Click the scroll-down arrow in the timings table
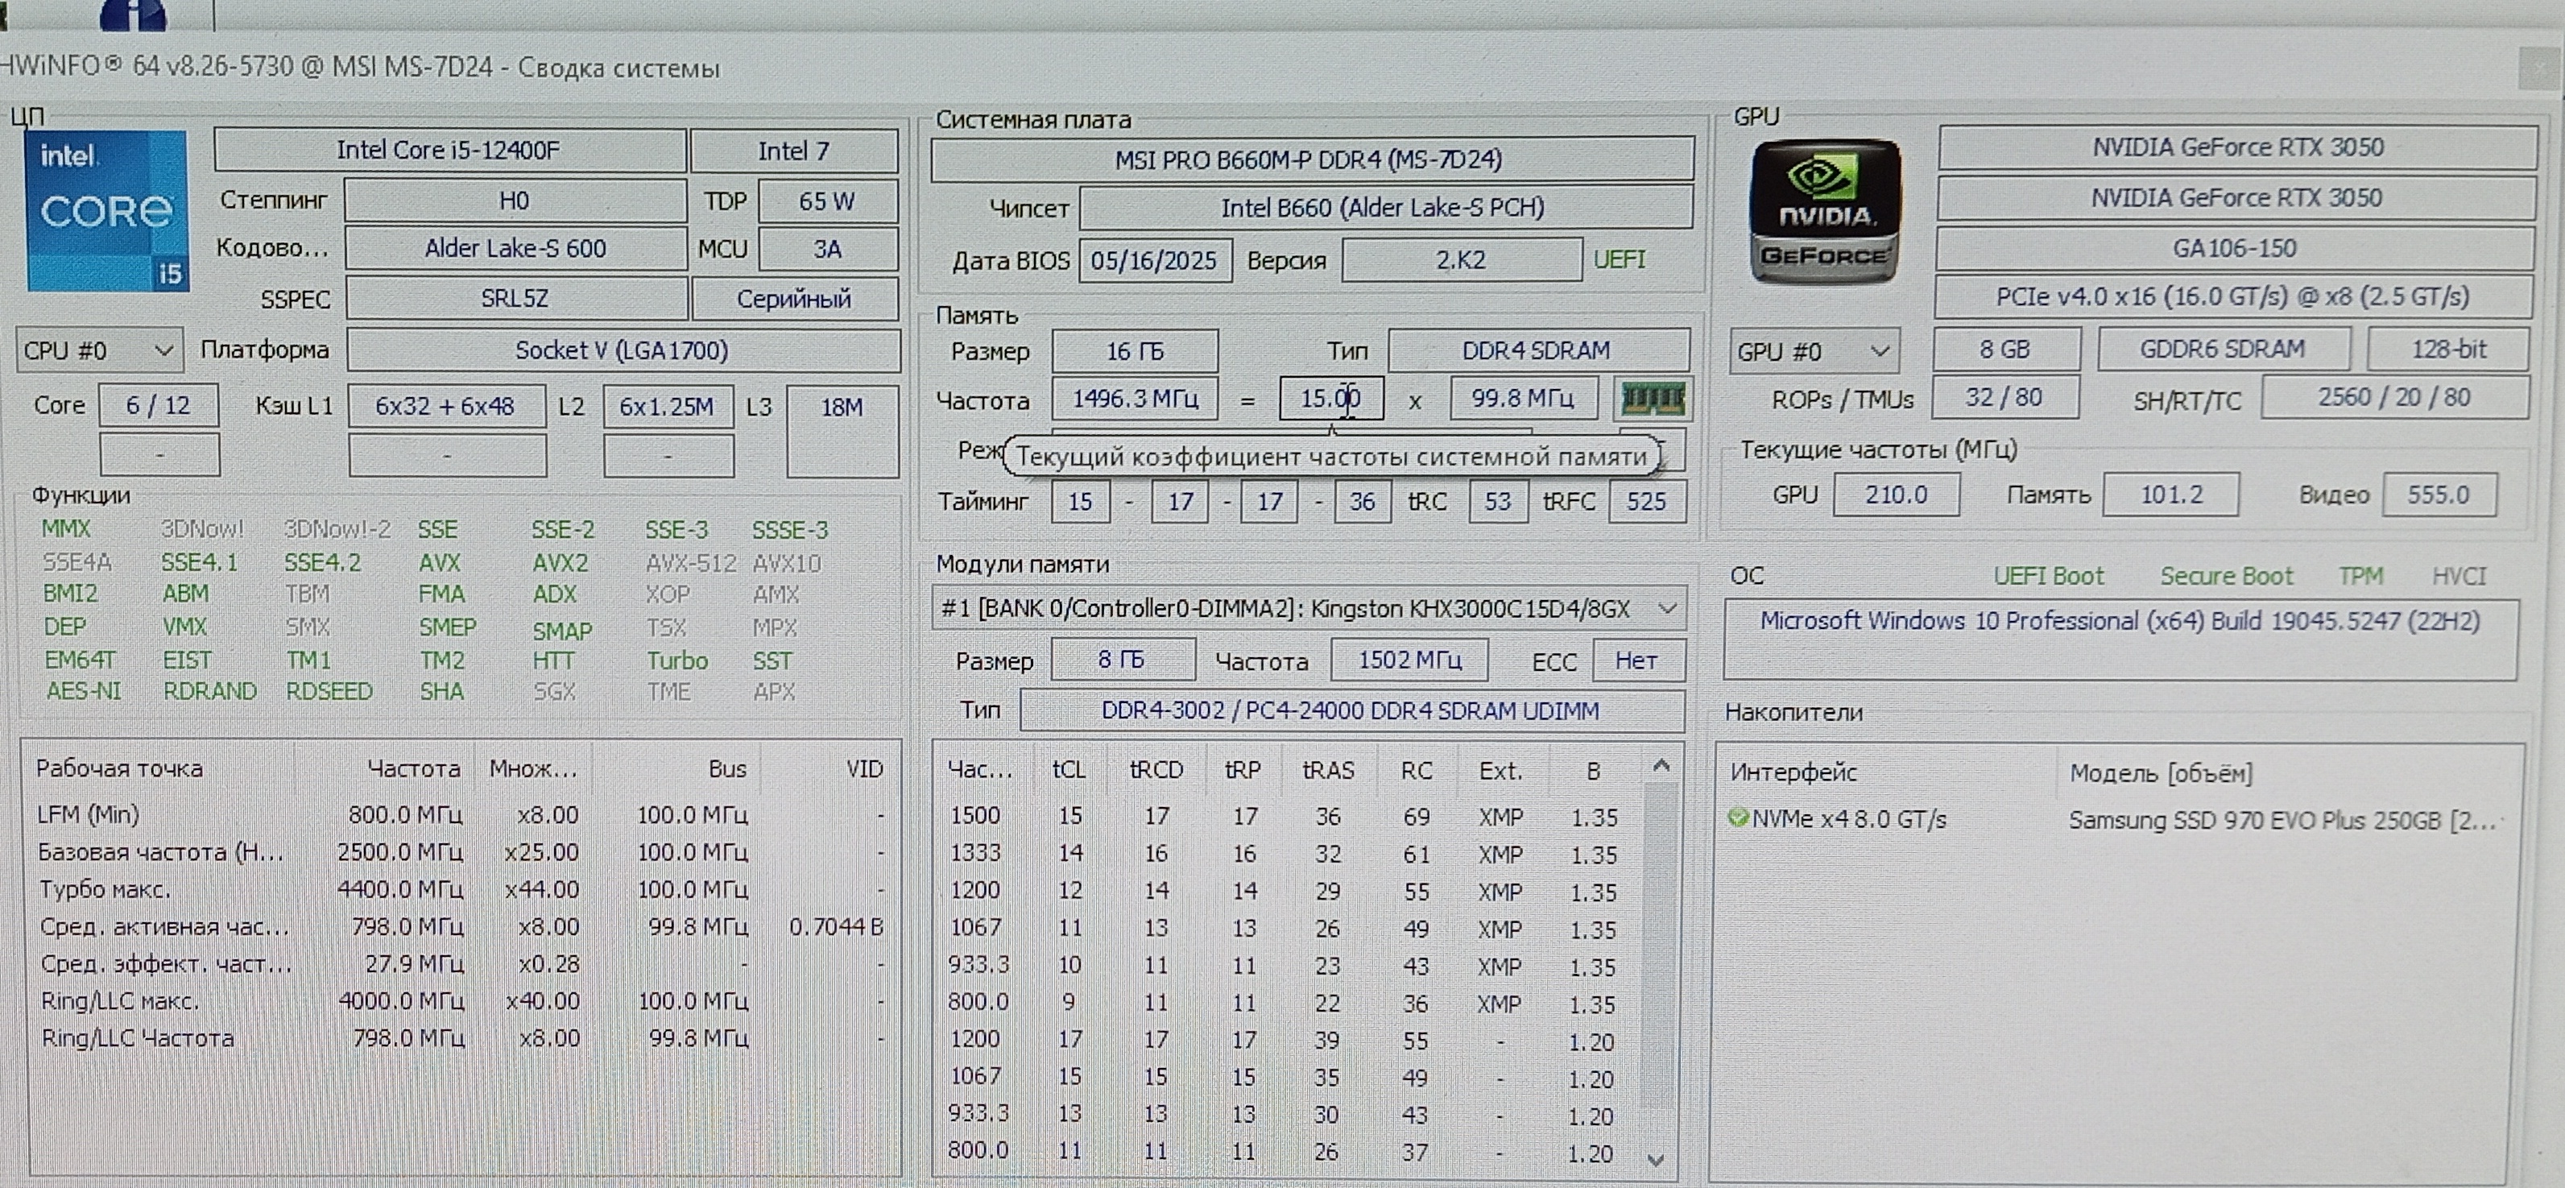 pos(1656,1159)
